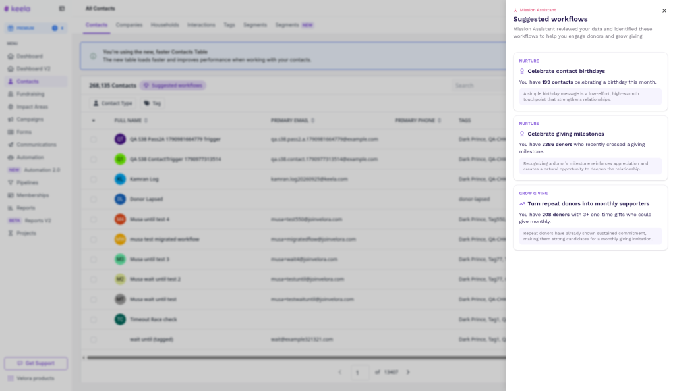This screenshot has height=391, width=675.
Task: Switch to the Companies tab
Action: pyautogui.click(x=129, y=25)
